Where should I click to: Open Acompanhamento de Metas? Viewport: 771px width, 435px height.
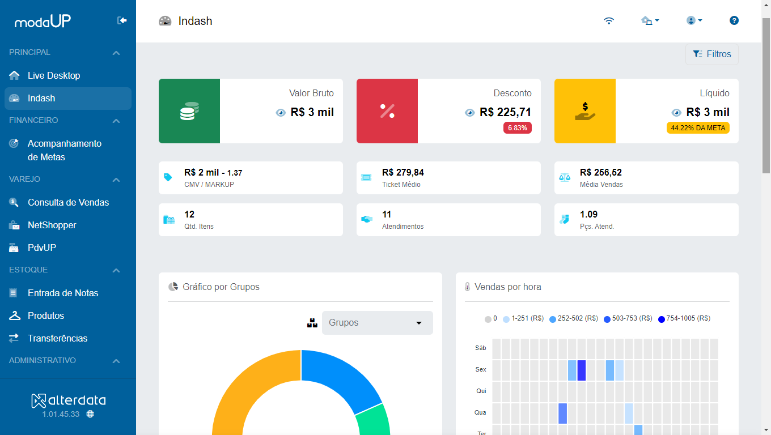click(68, 150)
